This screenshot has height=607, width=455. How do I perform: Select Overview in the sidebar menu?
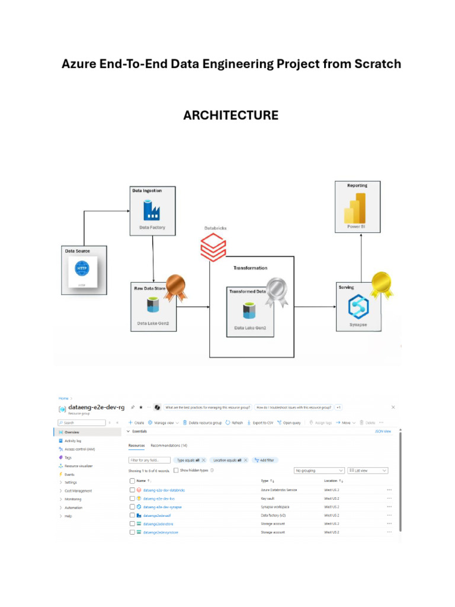(88, 432)
